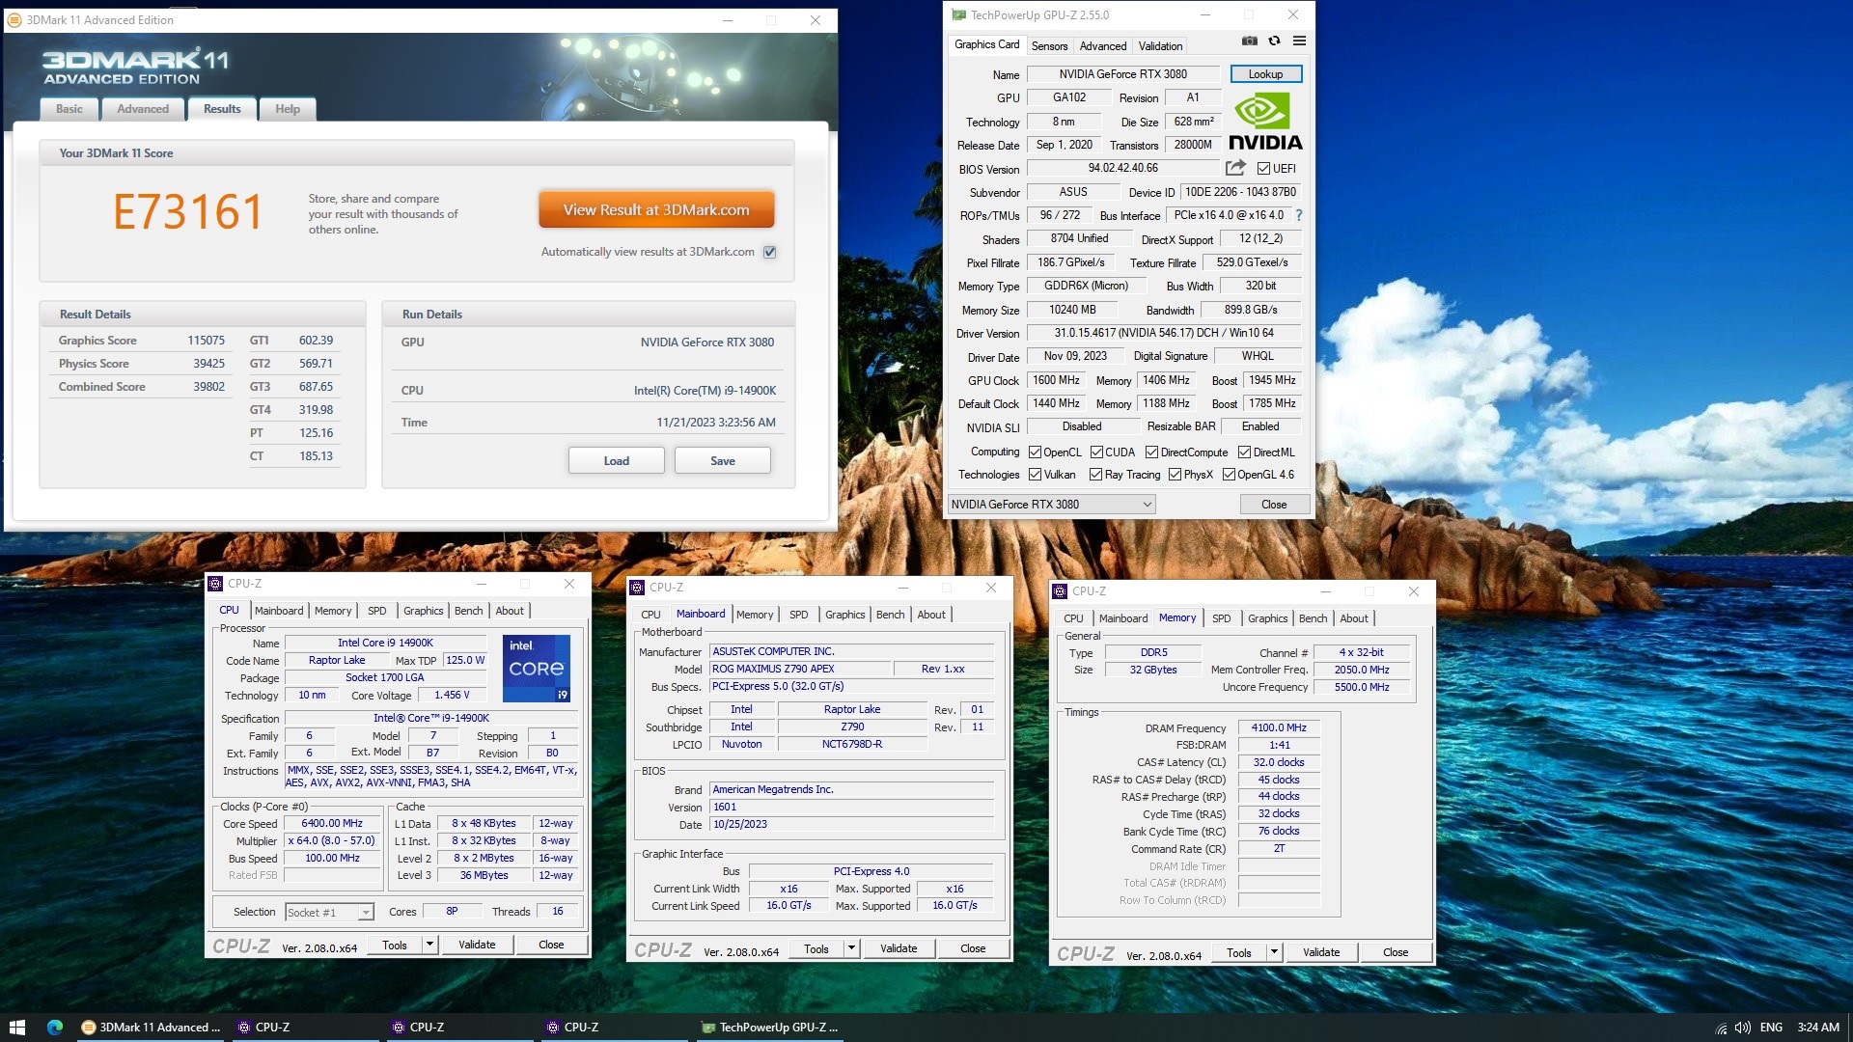Viewport: 1853px width, 1042px height.
Task: Click the ENG language indicator
Action: [x=1771, y=1028]
